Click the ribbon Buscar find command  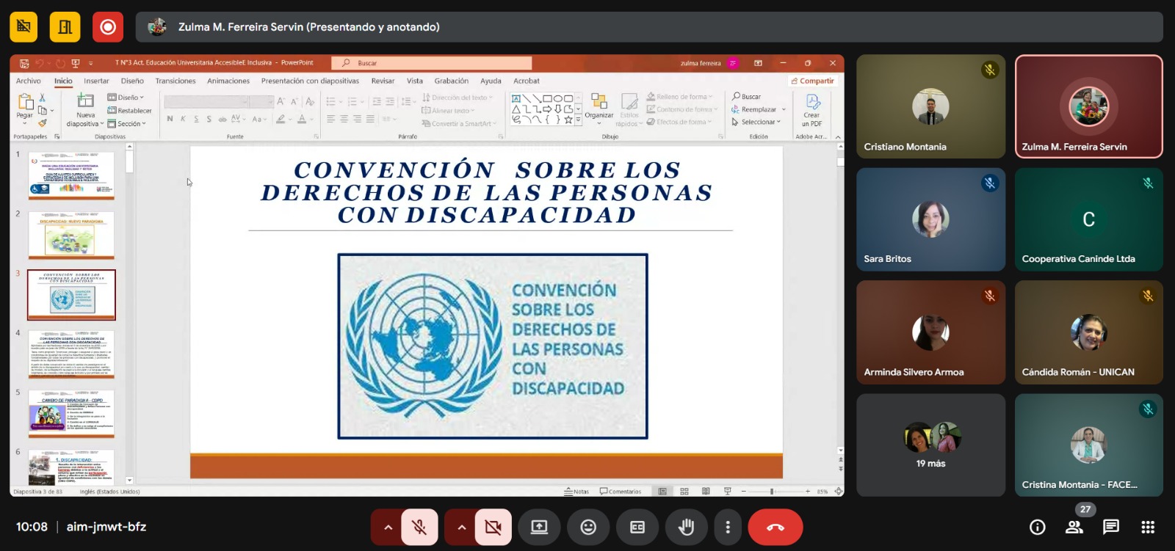click(x=746, y=97)
